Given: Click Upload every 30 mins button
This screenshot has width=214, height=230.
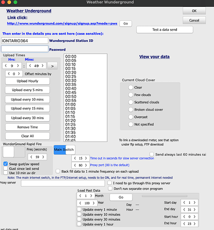Looking at the screenshot, I should point(28,118).
